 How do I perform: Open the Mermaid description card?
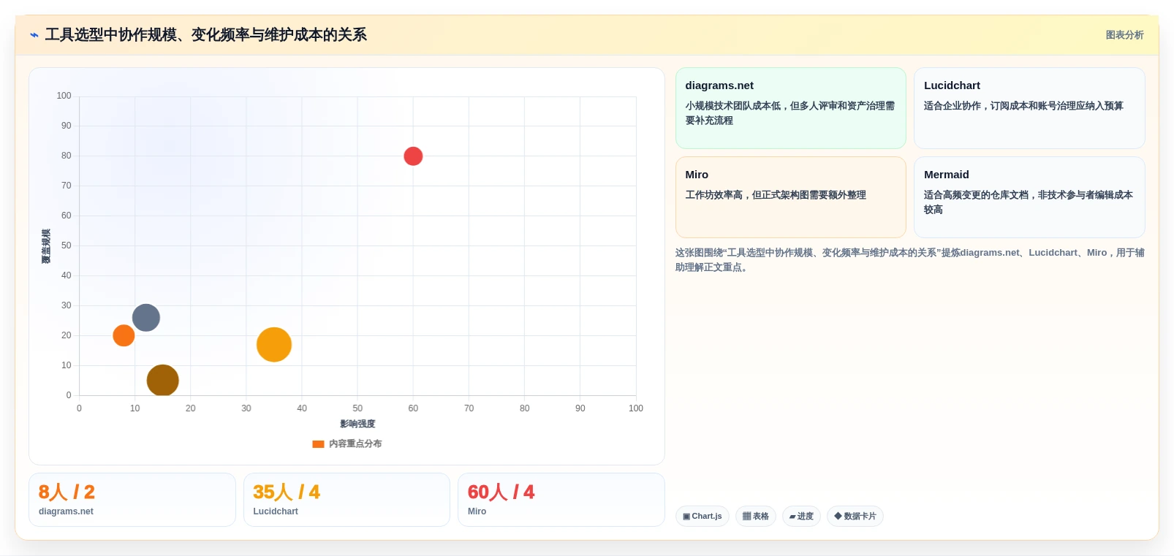coord(1029,197)
